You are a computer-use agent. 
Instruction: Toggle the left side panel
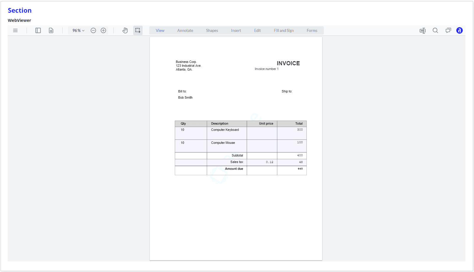click(x=38, y=30)
